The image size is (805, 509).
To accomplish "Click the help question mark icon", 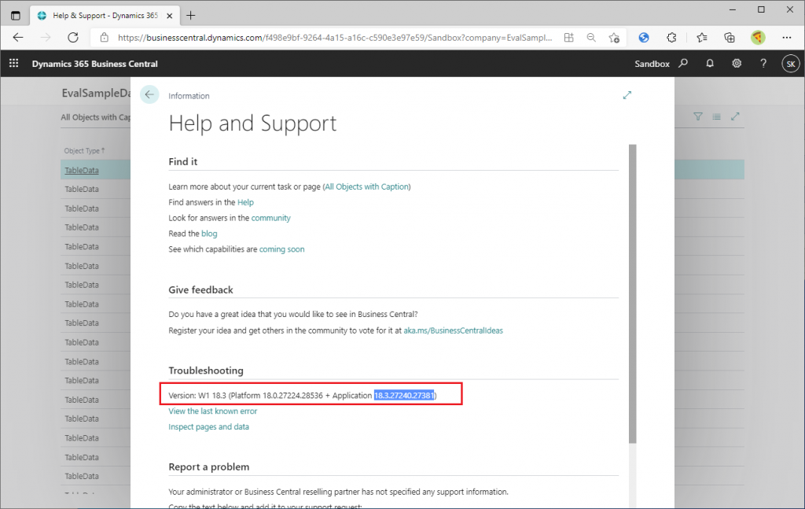I will coord(763,64).
